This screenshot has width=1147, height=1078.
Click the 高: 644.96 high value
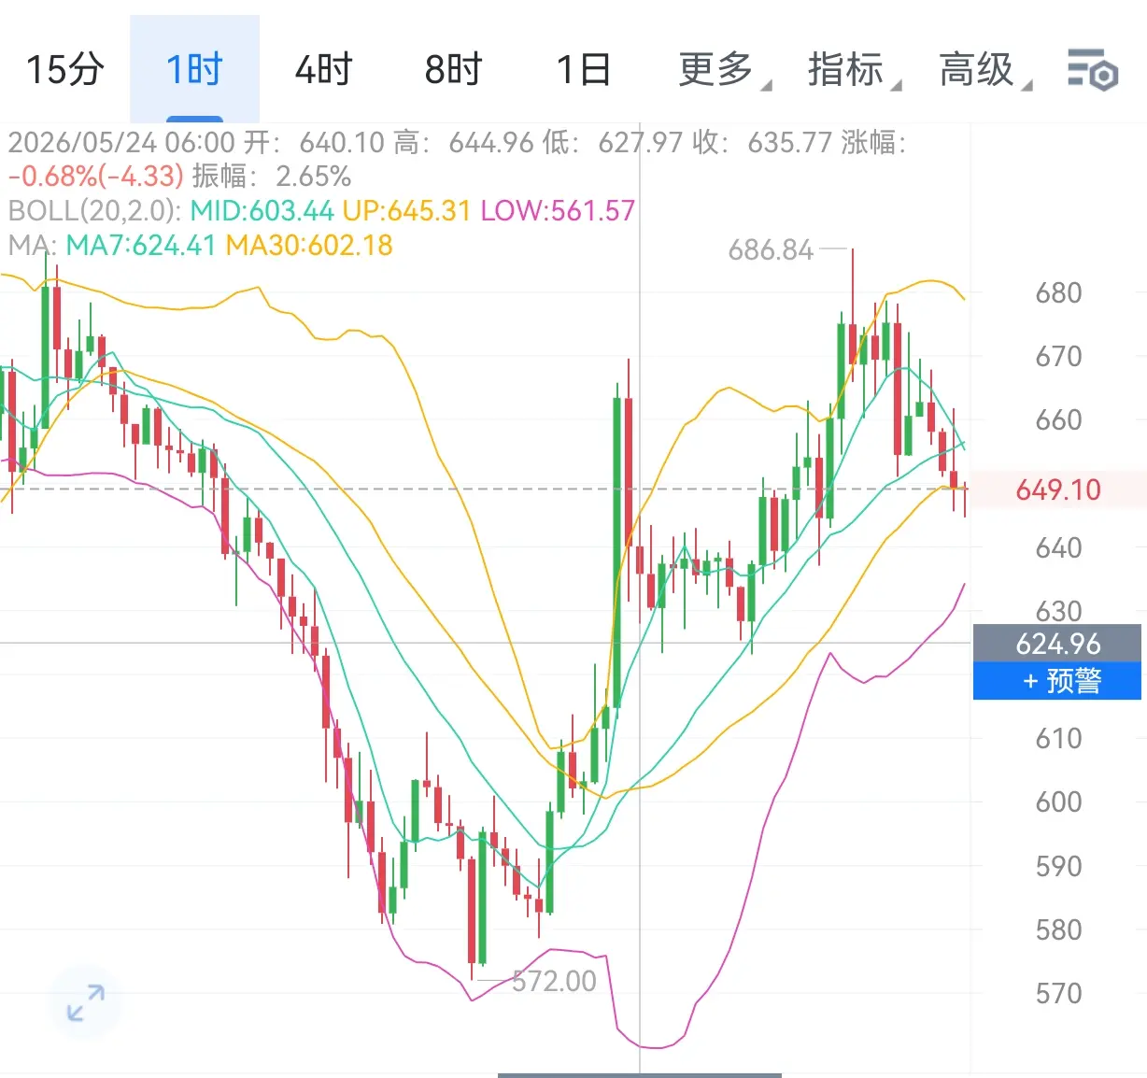[x=464, y=142]
